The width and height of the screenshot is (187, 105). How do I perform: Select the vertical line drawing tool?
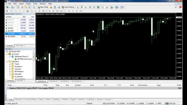(x=16, y=11)
